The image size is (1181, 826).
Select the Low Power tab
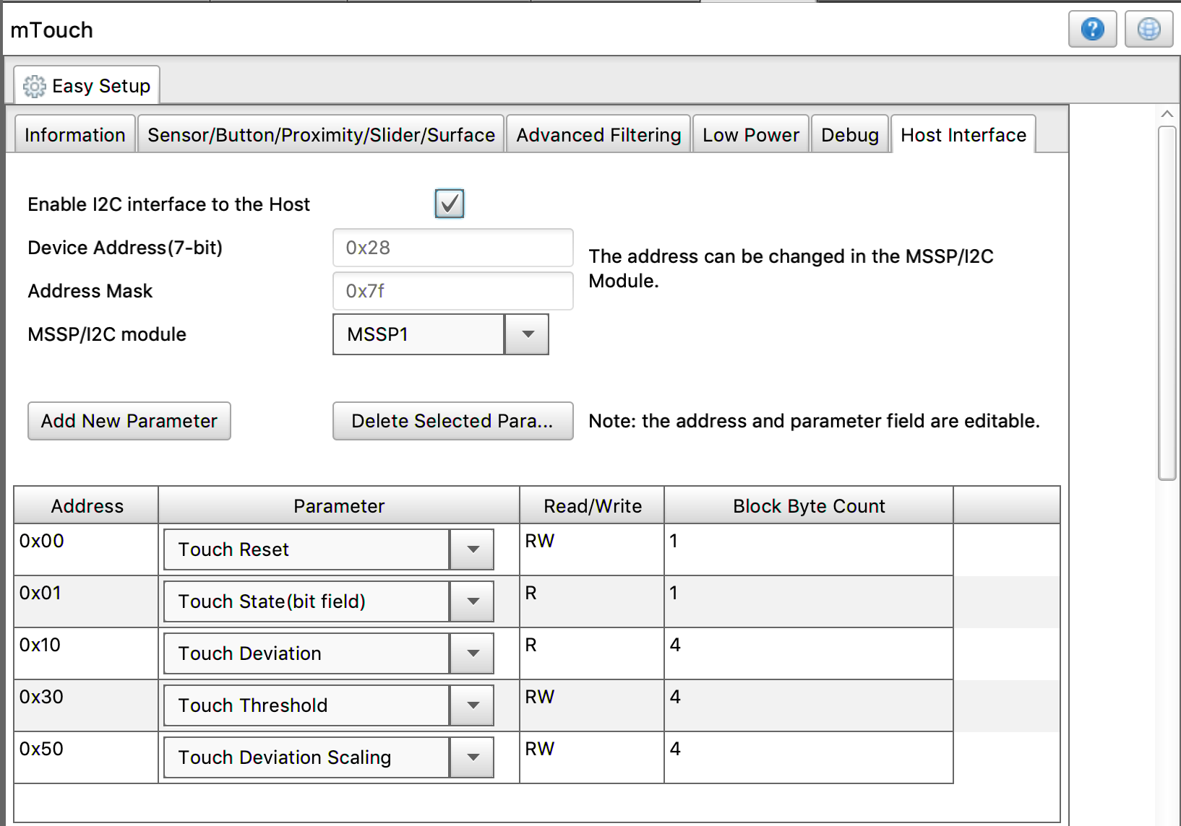click(x=750, y=134)
